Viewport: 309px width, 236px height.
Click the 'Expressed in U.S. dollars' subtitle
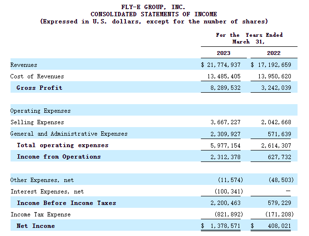(x=154, y=21)
